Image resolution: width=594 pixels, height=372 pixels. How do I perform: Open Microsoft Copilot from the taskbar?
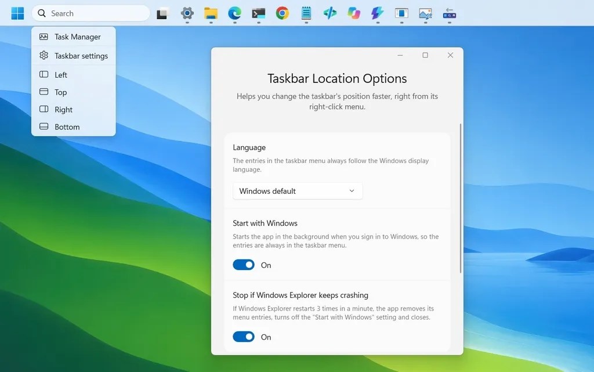pyautogui.click(x=354, y=13)
